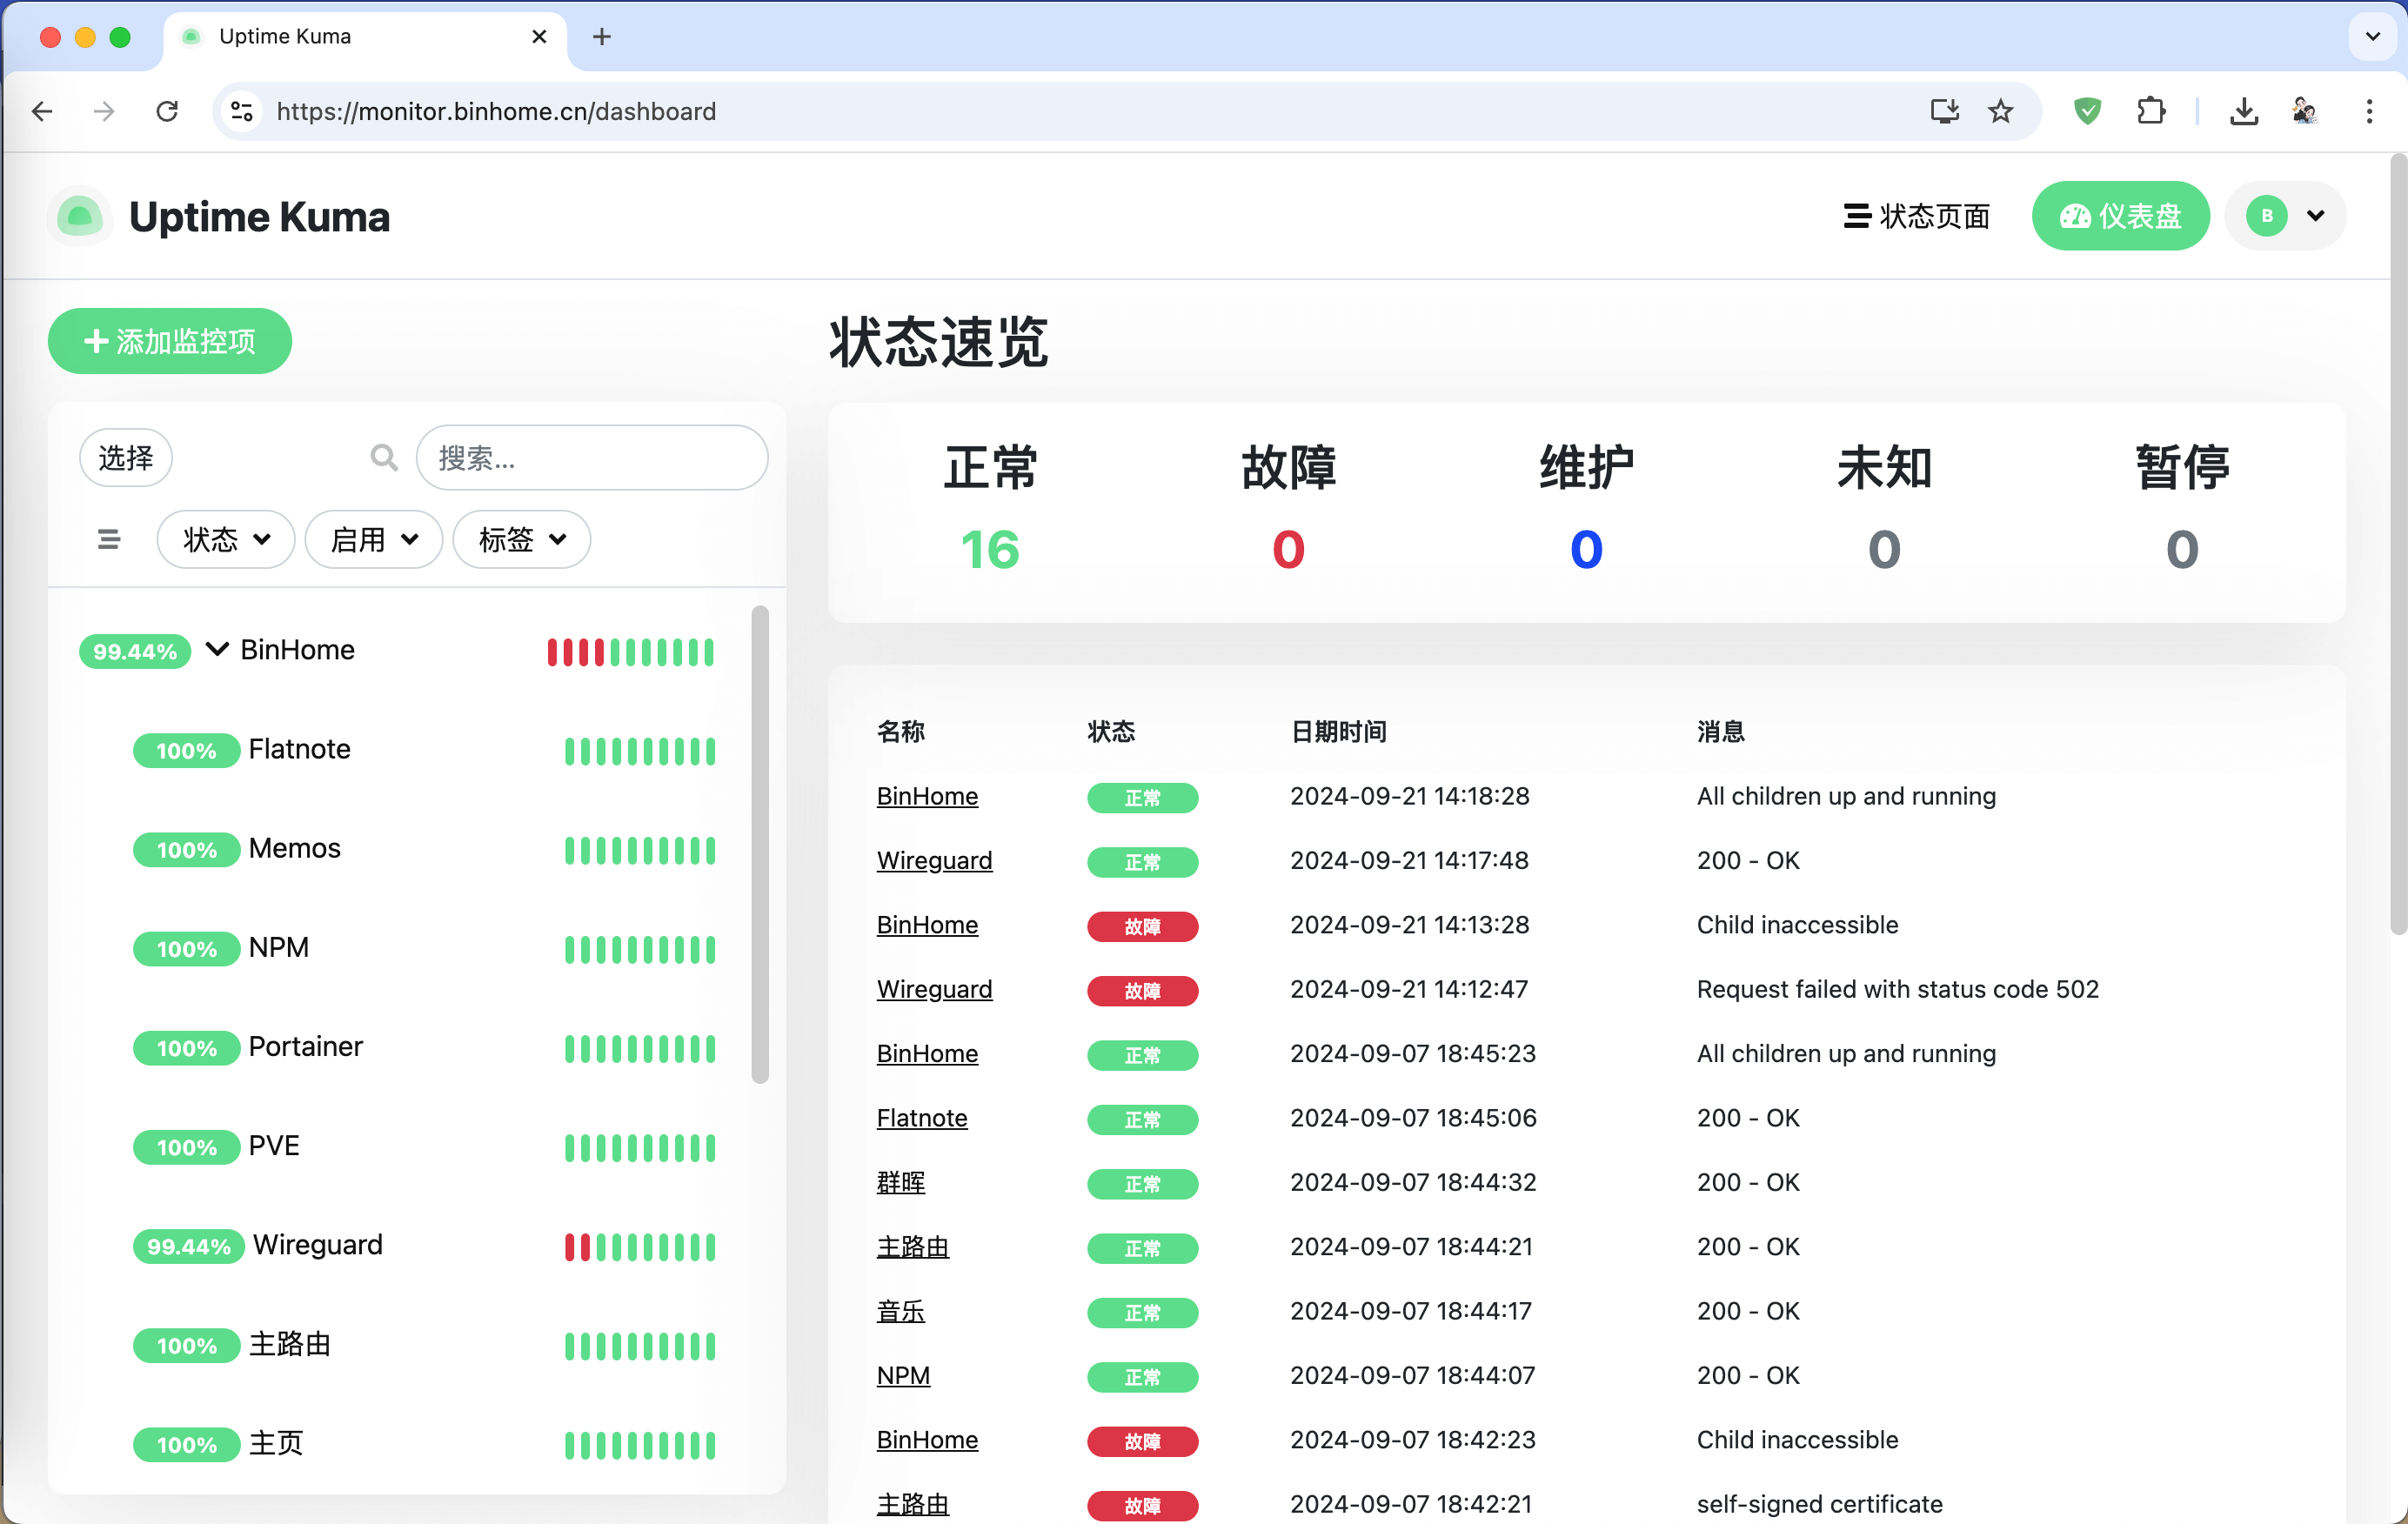Click 99.44% uptime badge for BinHome
The width and height of the screenshot is (2408, 1524).
pos(135,652)
